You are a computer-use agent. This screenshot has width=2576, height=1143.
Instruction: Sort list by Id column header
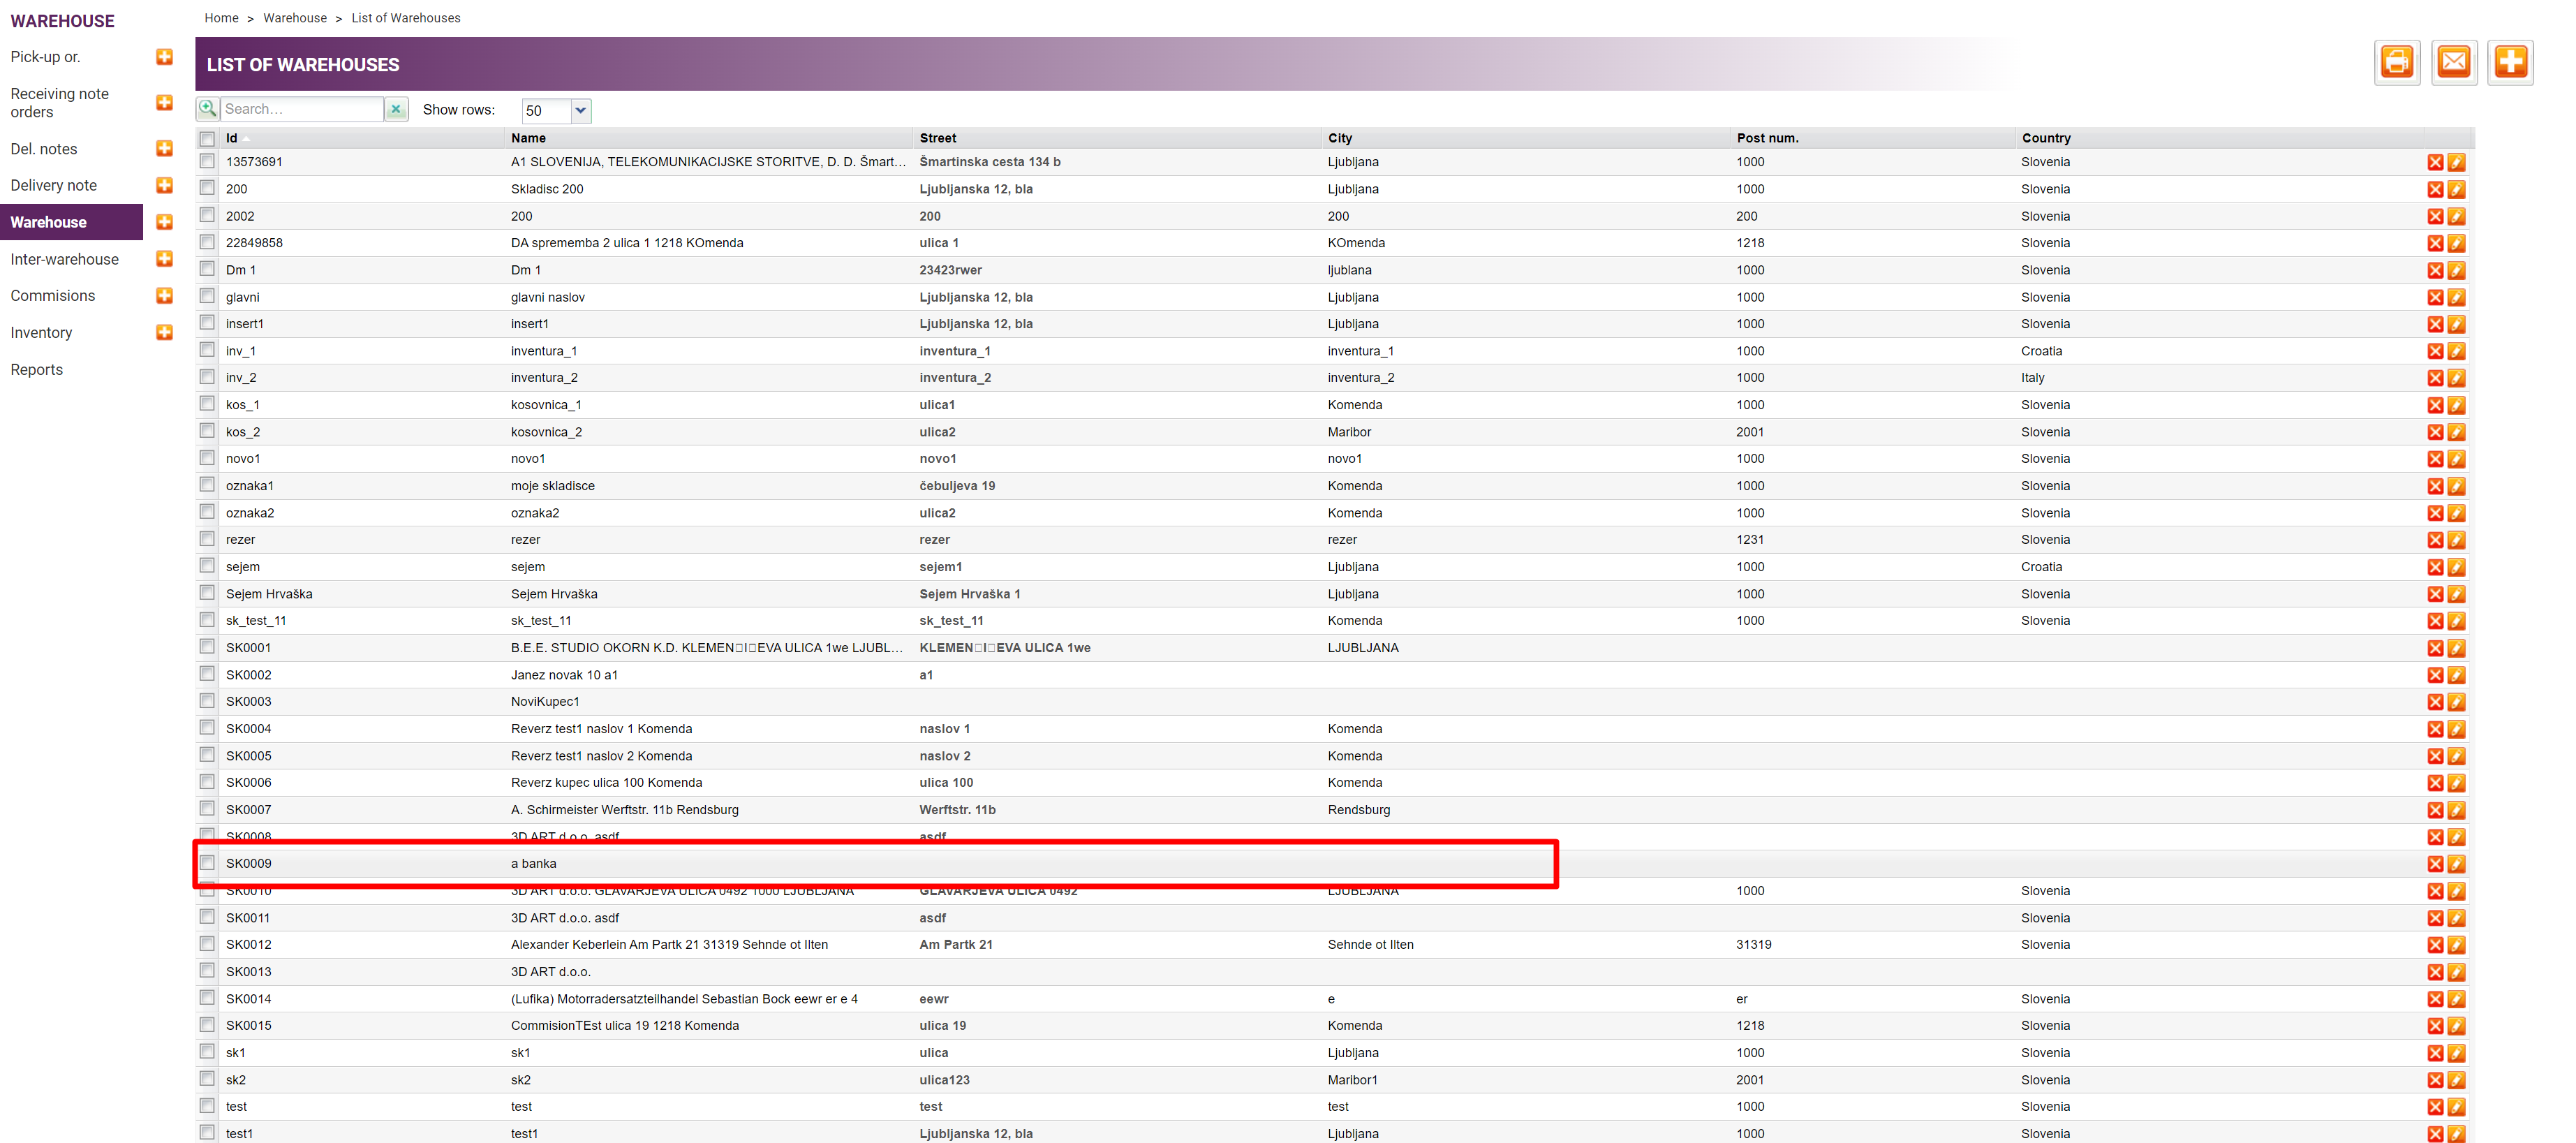[x=232, y=138]
